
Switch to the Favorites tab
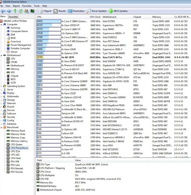click(x=13, y=17)
